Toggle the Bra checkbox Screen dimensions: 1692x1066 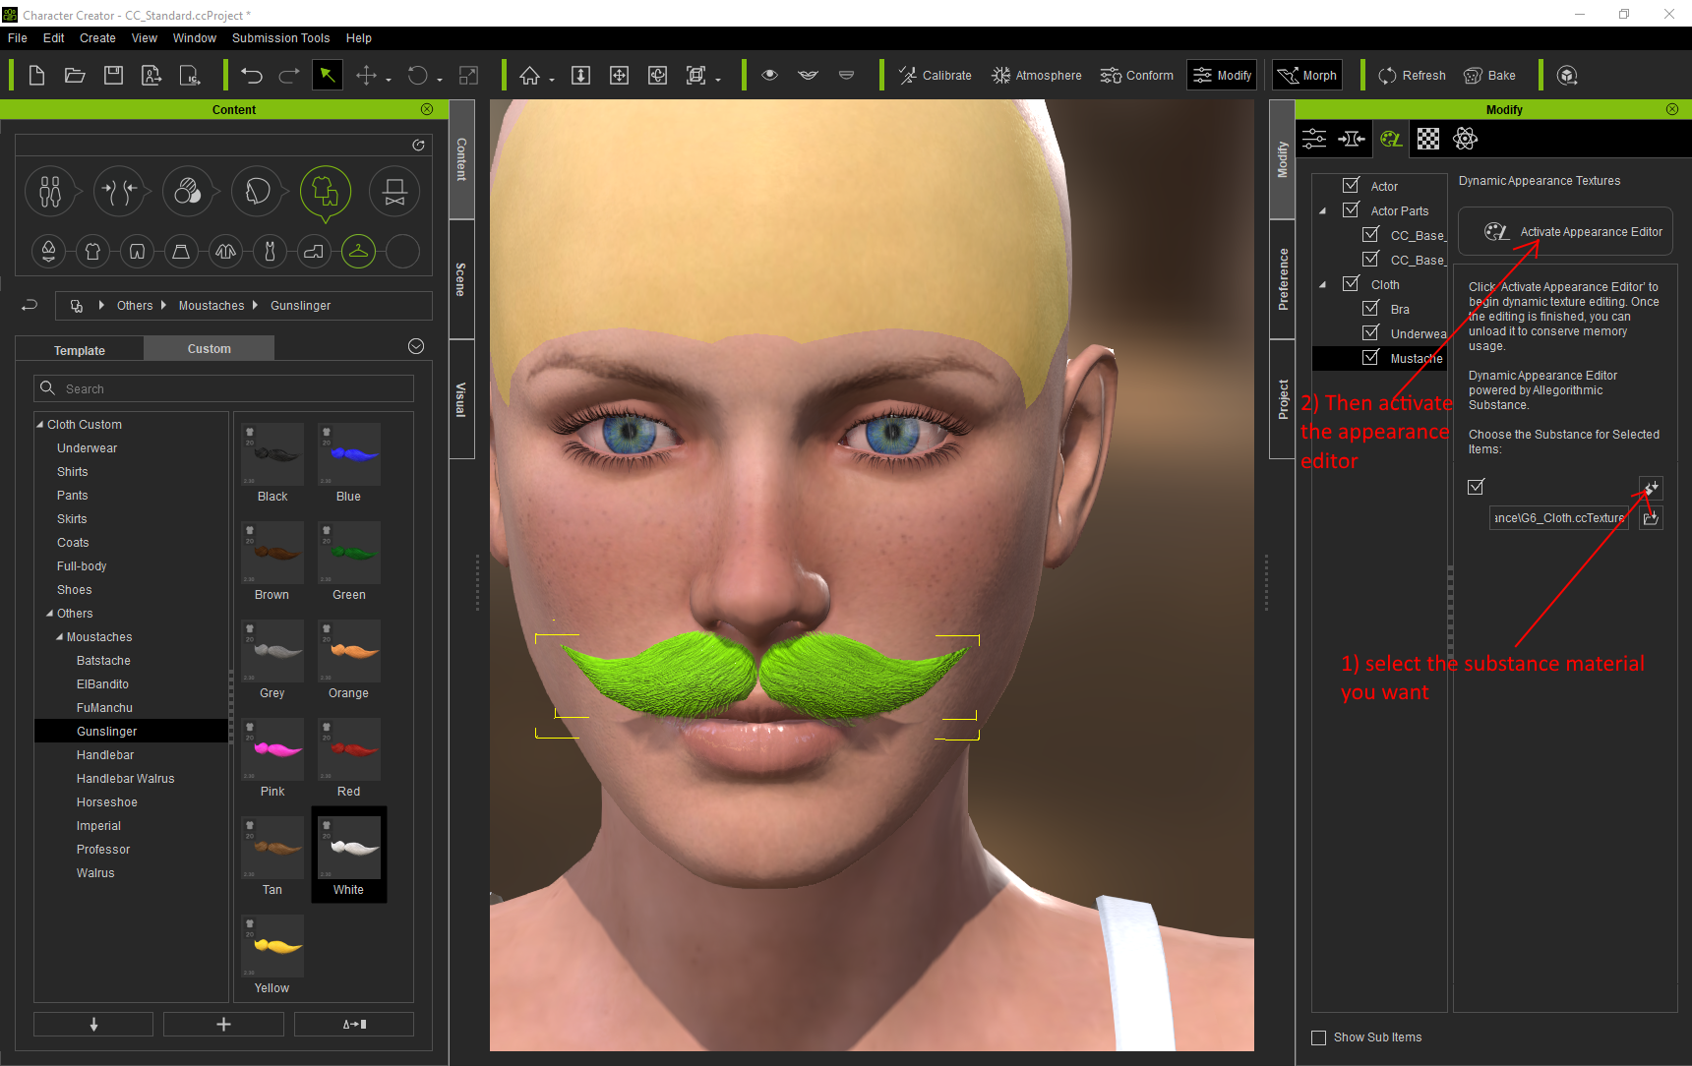pyautogui.click(x=1370, y=308)
